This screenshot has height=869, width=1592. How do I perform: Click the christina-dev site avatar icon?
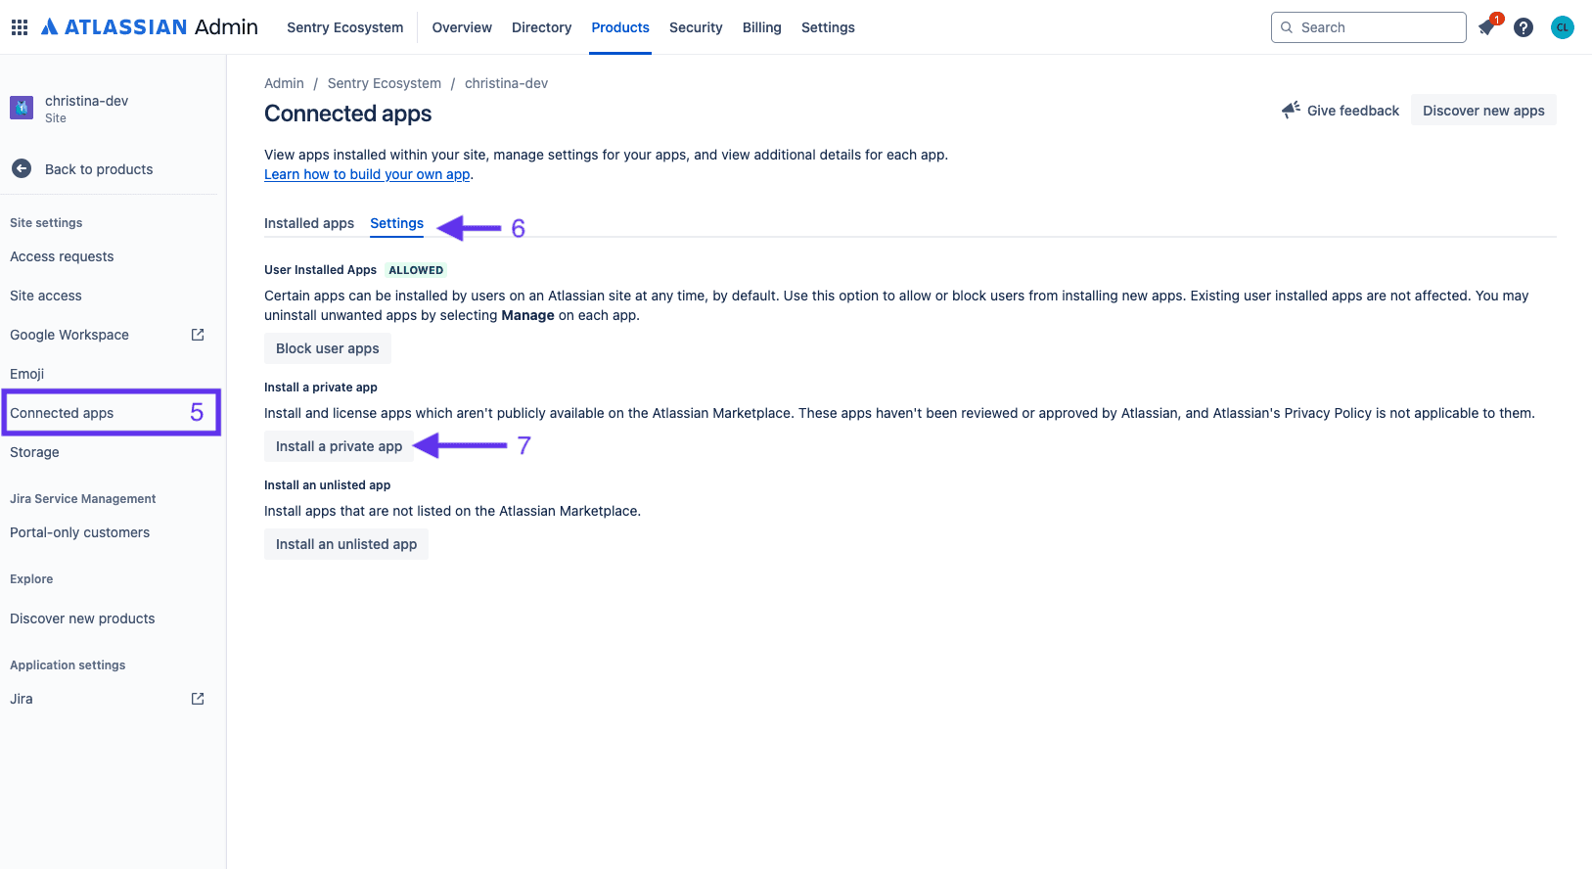coord(22,108)
